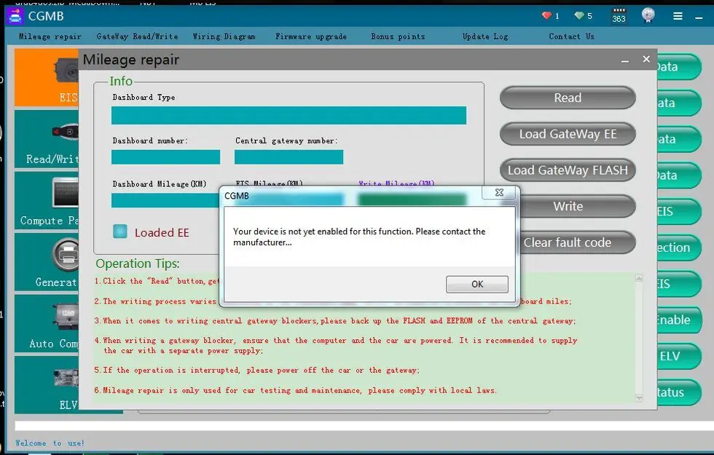Click tip 6 about complying with local laws

click(296, 390)
